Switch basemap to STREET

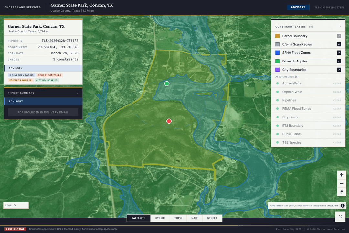click(212, 218)
